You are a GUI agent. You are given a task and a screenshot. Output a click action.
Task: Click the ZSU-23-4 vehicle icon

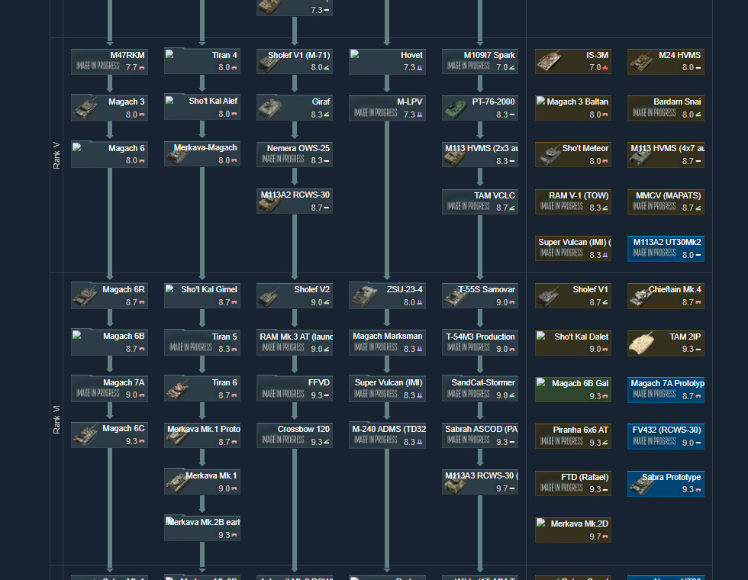click(364, 296)
